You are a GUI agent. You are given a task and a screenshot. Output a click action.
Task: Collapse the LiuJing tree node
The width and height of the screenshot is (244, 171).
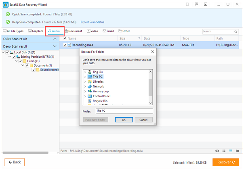coord(16,61)
